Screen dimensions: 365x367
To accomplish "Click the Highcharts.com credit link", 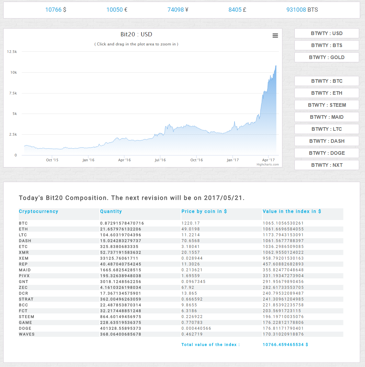I will click(x=268, y=164).
